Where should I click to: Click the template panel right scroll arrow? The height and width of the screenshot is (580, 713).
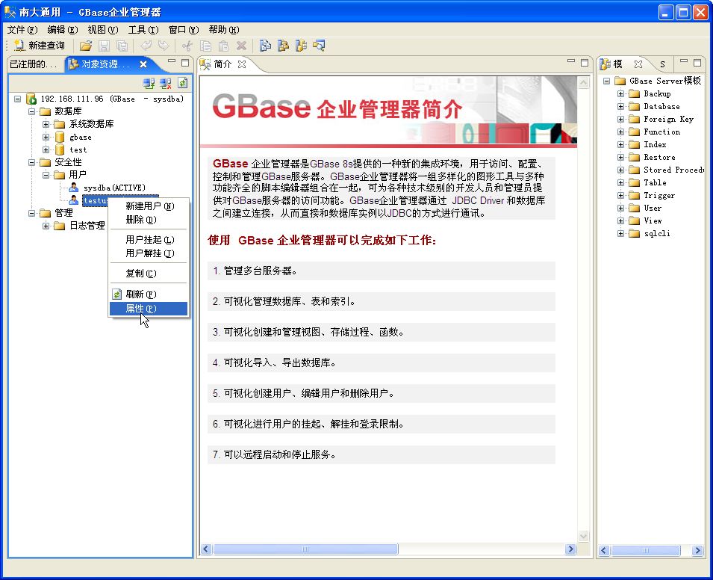[697, 550]
